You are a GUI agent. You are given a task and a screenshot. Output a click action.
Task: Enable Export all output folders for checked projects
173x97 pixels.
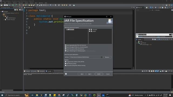tap(65, 47)
